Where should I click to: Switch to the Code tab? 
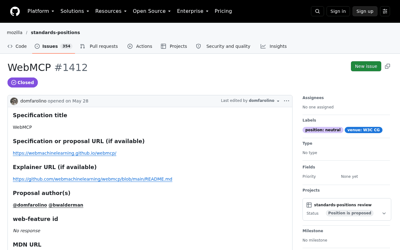pyautogui.click(x=17, y=46)
